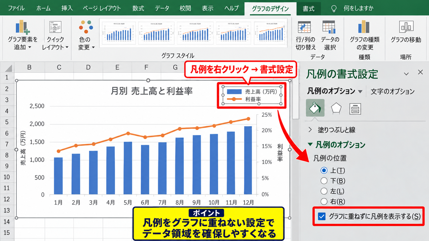Click the chart title 月別 売上高と利益率

151,91
